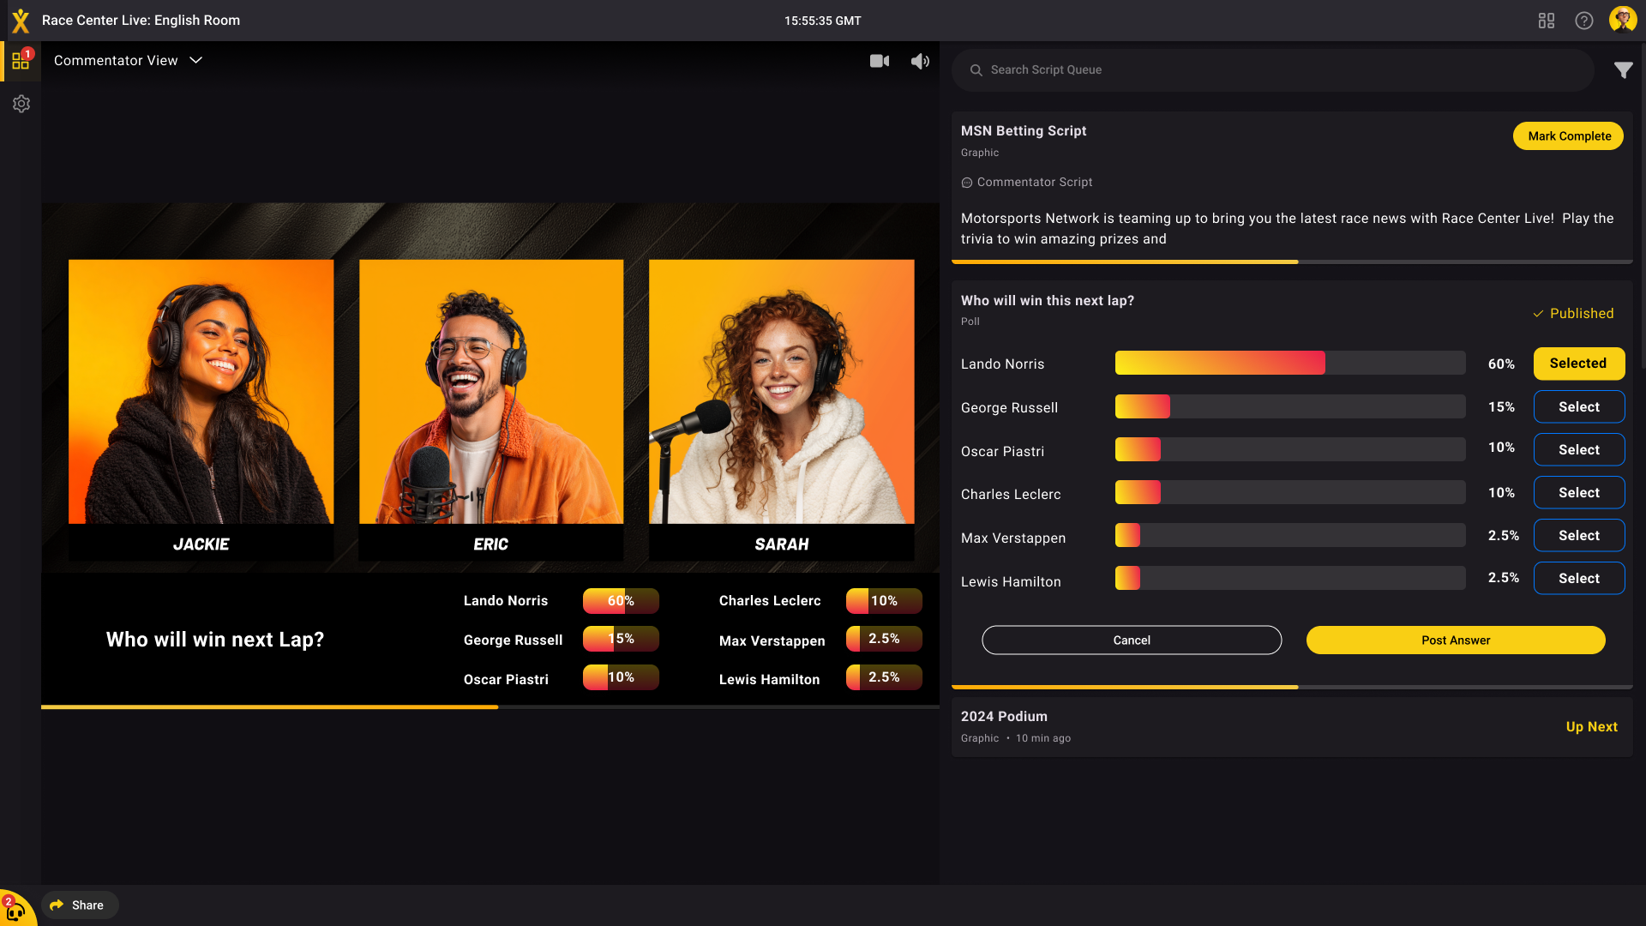Mute the speaker icon in the commentator view
The image size is (1646, 926).
coord(920,61)
